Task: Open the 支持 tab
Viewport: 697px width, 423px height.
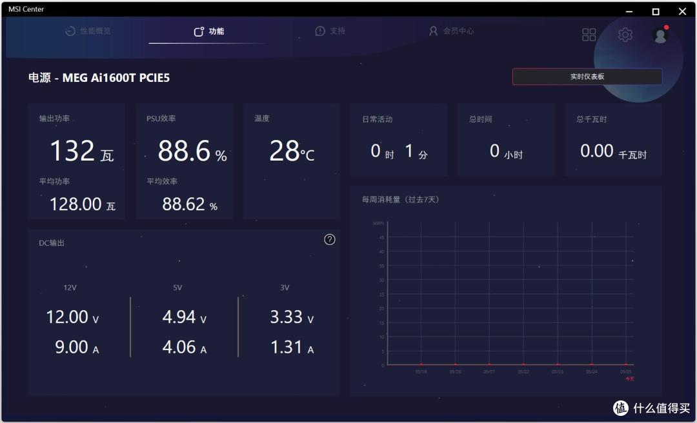Action: tap(330, 31)
